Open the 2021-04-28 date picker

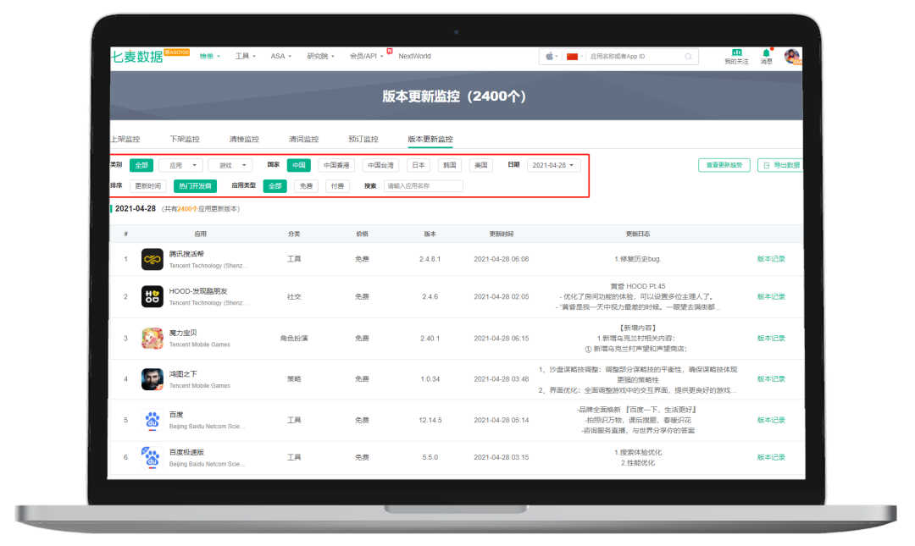coord(554,166)
